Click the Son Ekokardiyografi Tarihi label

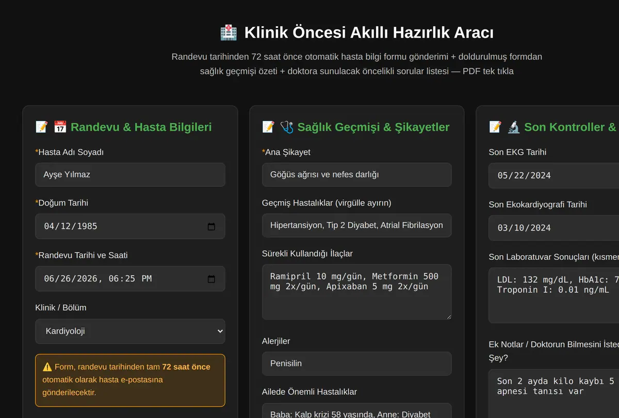[538, 205]
